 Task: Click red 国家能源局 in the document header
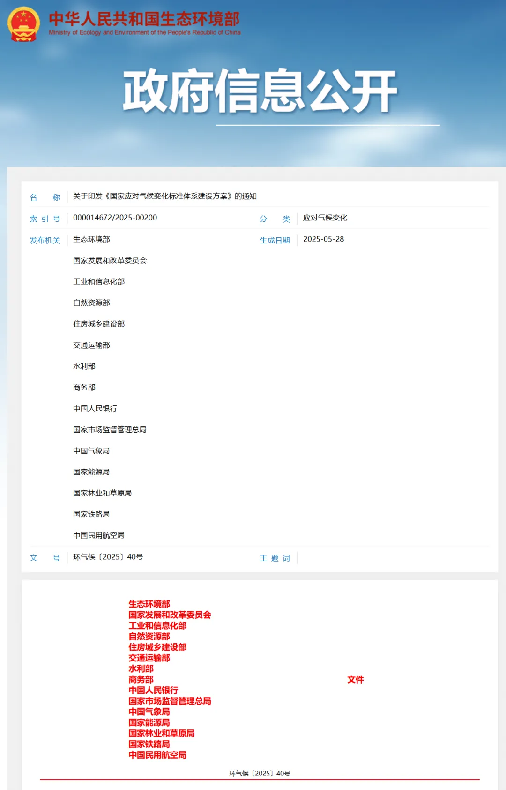click(x=149, y=722)
